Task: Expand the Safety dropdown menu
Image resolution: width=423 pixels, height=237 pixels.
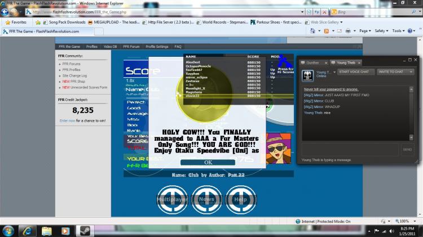Action: pyautogui.click(x=381, y=31)
